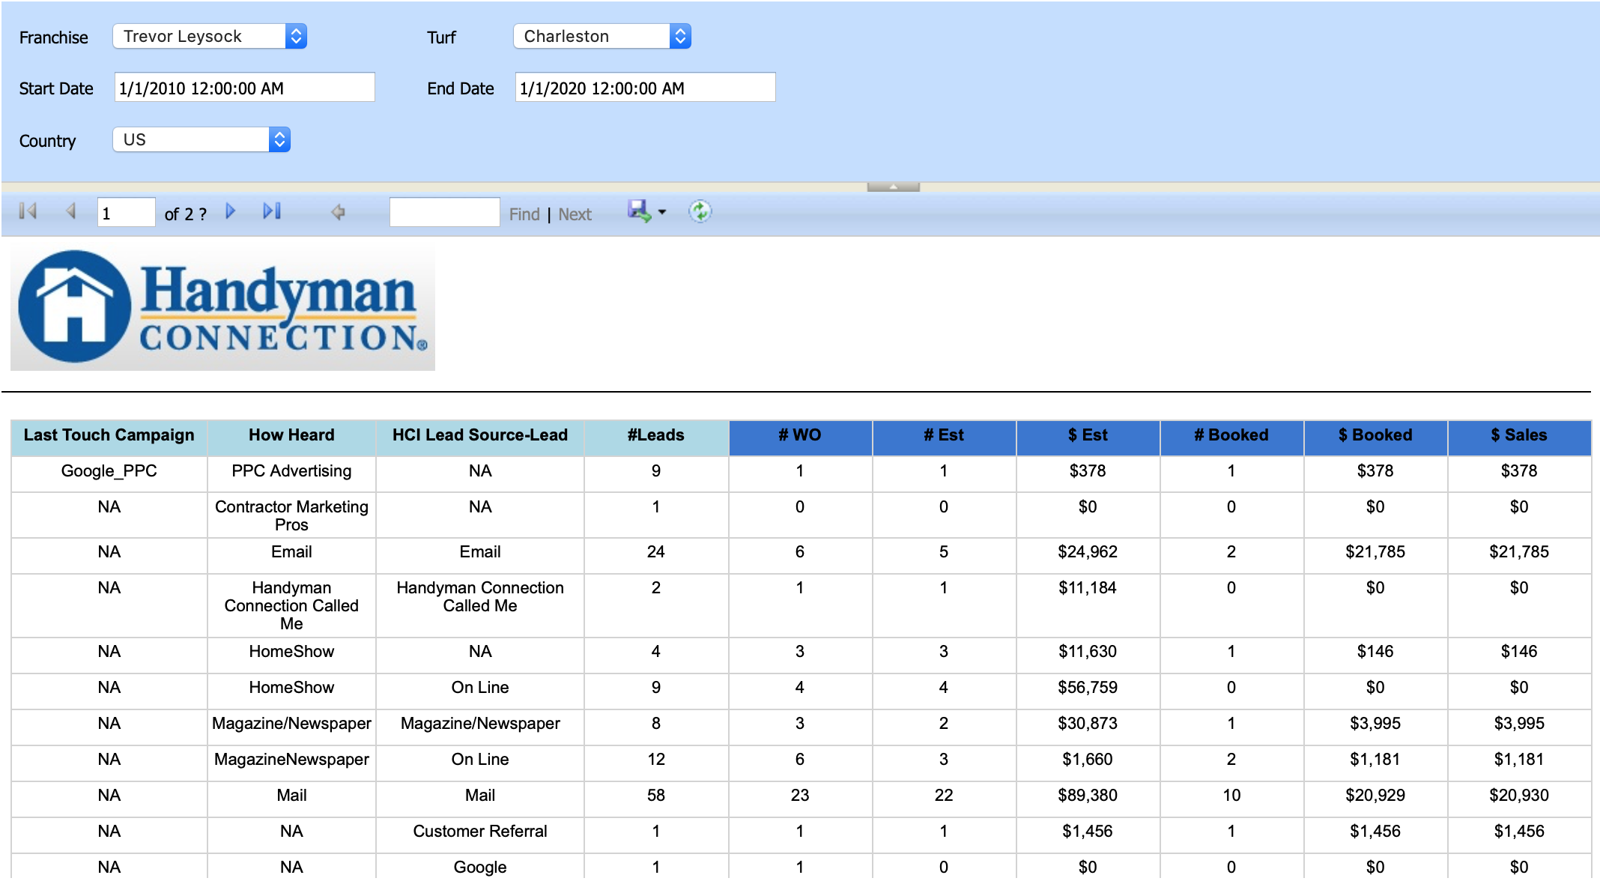Advance to the next report page

pyautogui.click(x=231, y=212)
